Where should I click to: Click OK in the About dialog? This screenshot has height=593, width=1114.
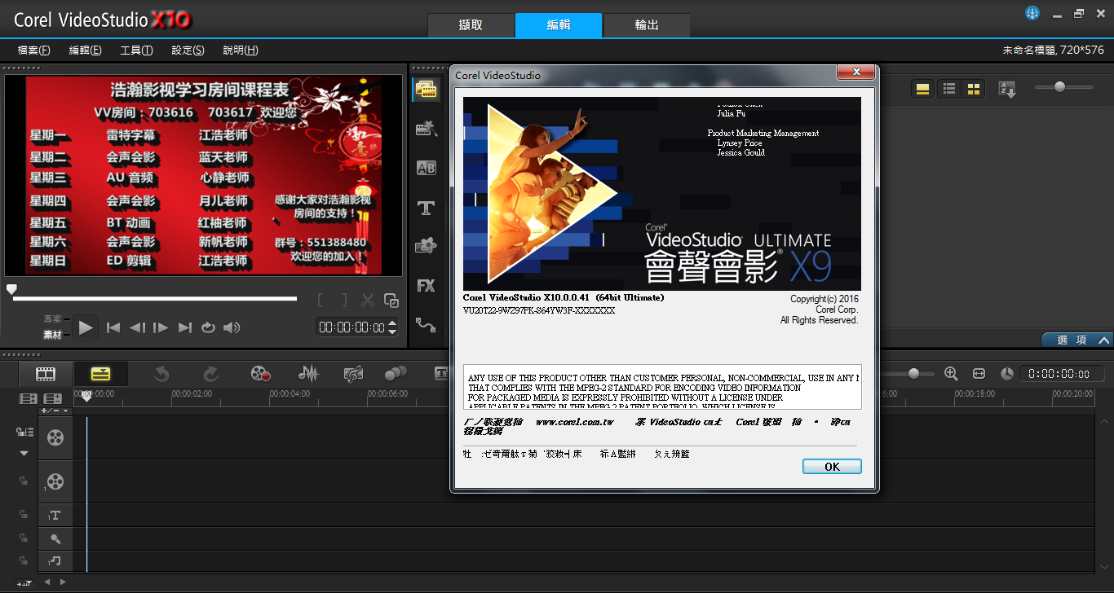point(832,467)
